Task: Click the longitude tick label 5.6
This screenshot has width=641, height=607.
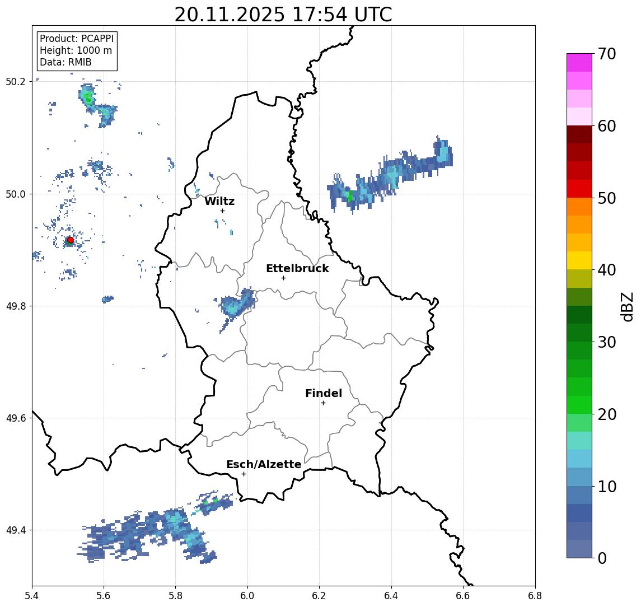Action: click(104, 596)
